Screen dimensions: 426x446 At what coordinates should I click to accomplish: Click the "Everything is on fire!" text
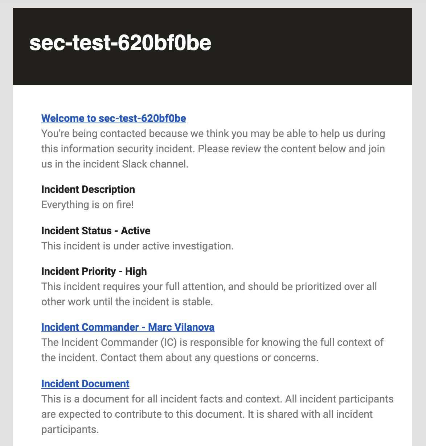(x=87, y=205)
